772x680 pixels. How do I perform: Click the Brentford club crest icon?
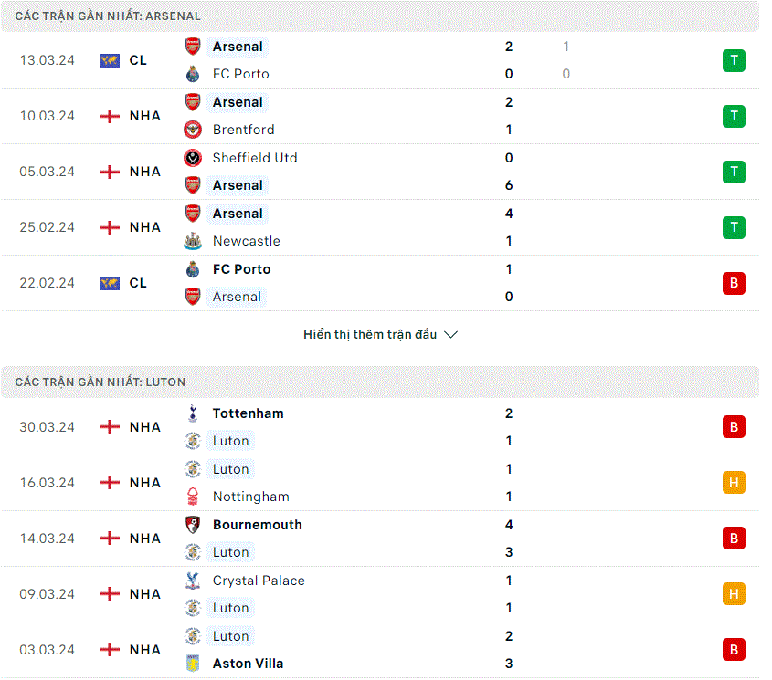(x=193, y=130)
